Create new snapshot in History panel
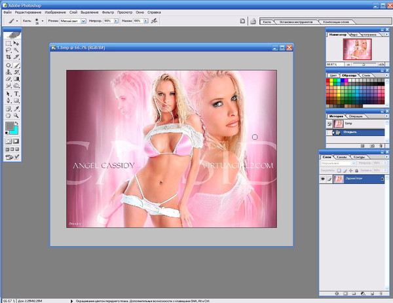393x303 pixels. [x=373, y=146]
